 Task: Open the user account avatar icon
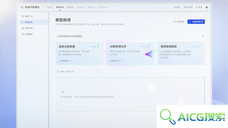point(207,7)
